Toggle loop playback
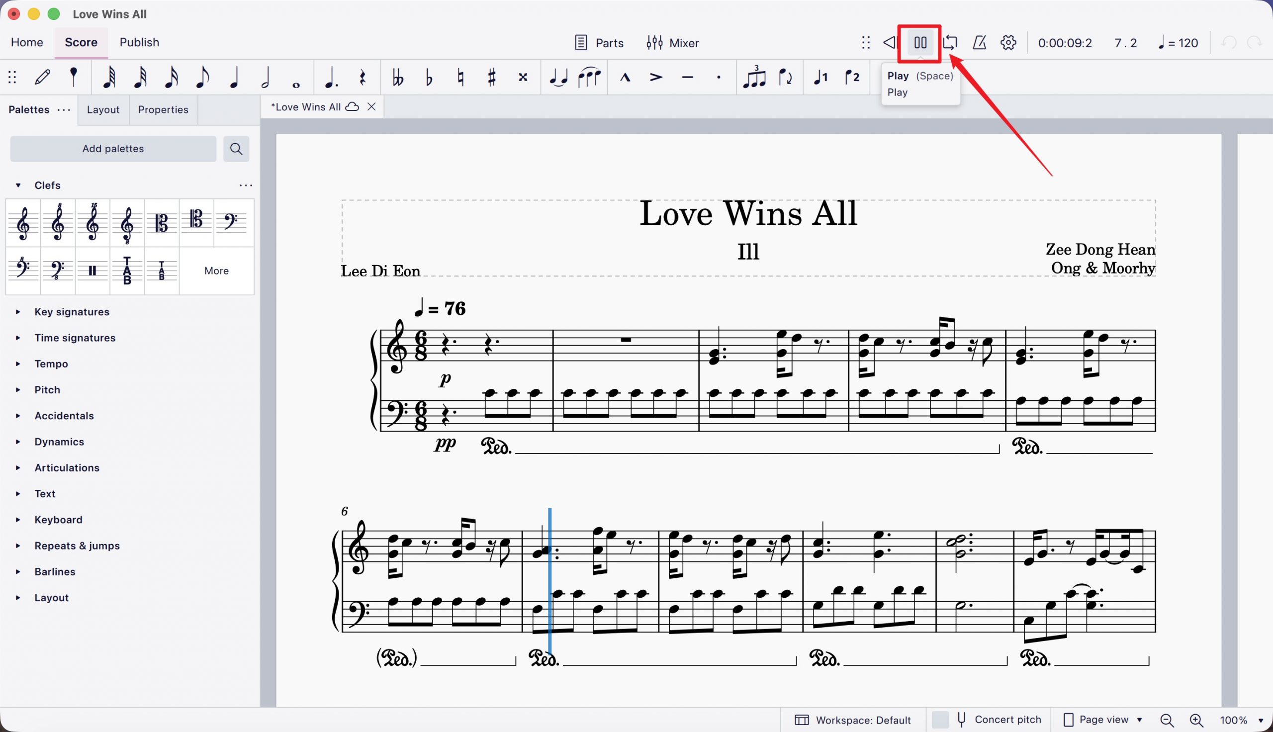The image size is (1273, 732). pos(950,43)
